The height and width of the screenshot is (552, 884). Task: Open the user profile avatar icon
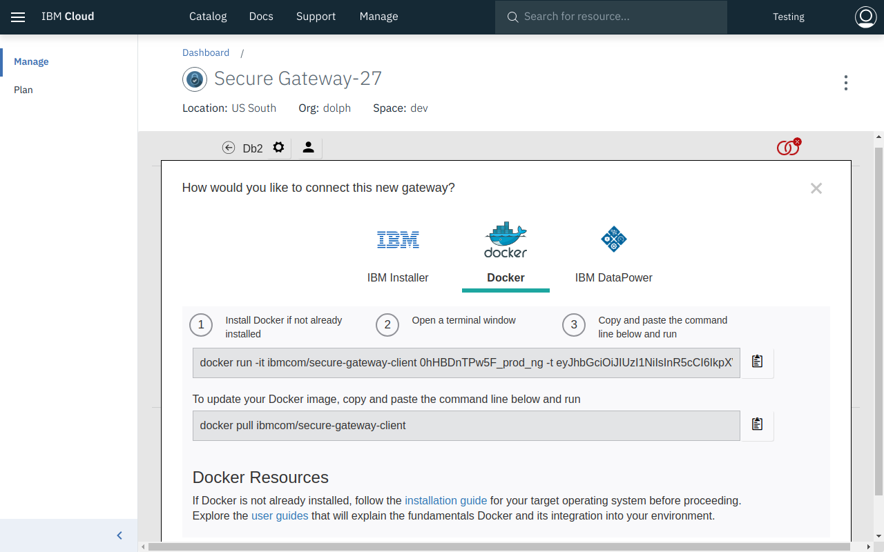[x=865, y=17]
